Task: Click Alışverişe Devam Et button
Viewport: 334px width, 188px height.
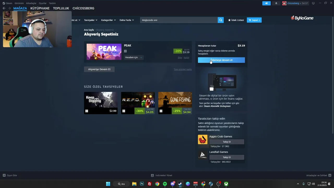Action: pos(99,69)
